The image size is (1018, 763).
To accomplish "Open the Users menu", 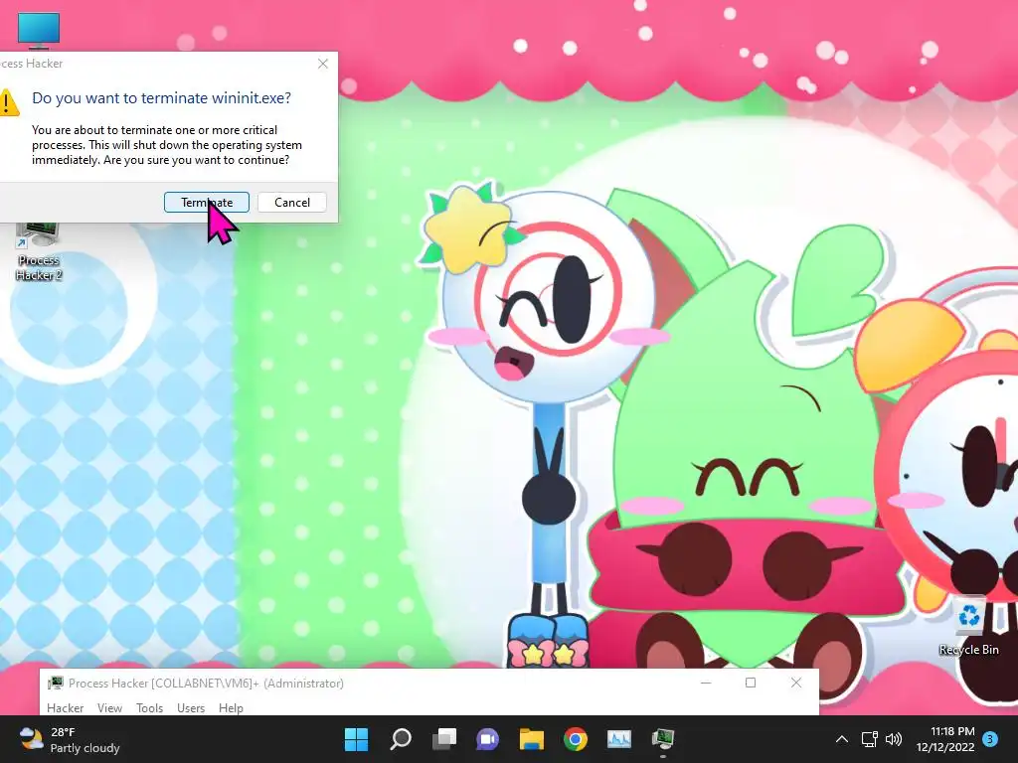I will click(191, 707).
